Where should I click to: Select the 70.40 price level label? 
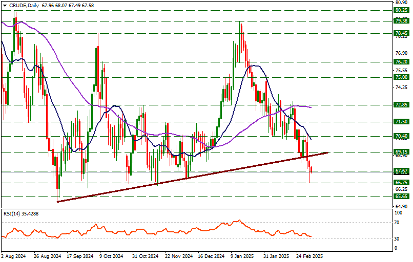pyautogui.click(x=402, y=136)
